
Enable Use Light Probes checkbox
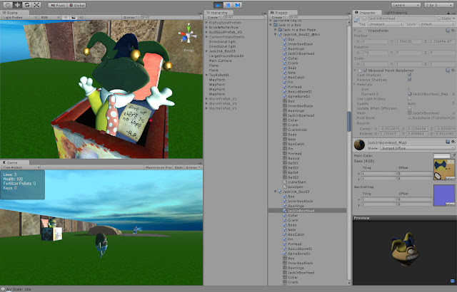coord(409,99)
